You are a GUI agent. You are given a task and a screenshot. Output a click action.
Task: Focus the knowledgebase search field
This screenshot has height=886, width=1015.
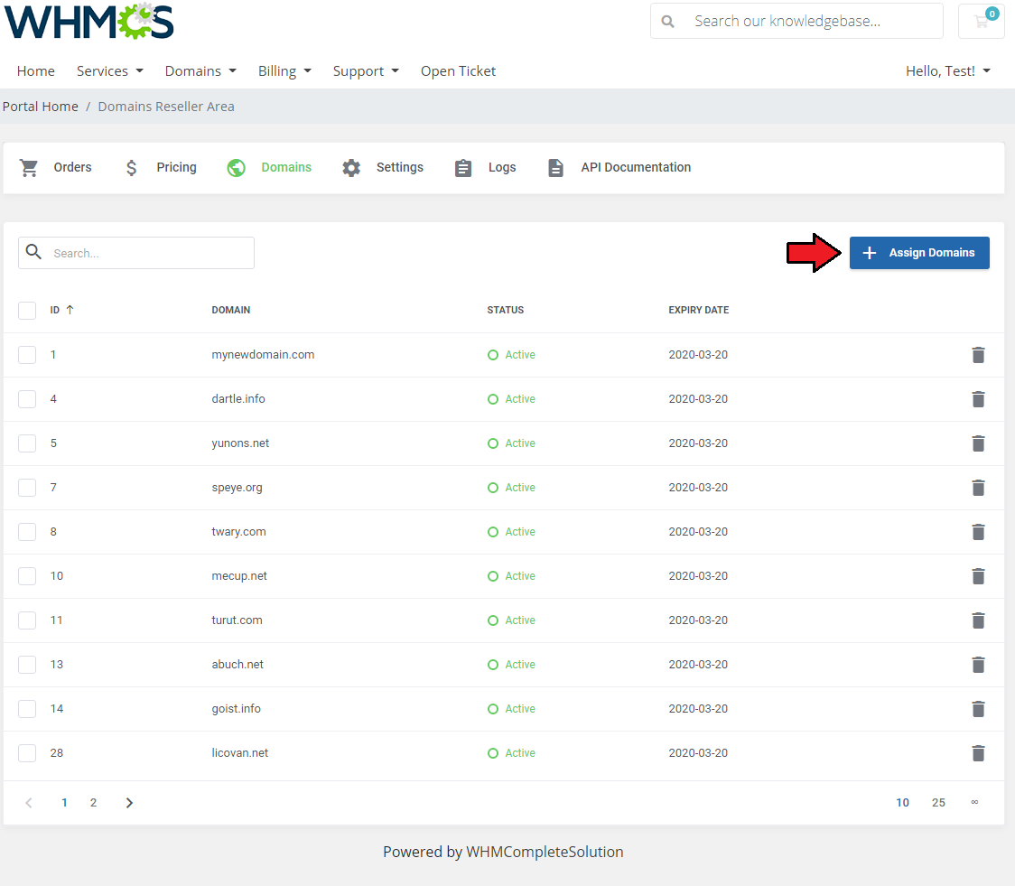[796, 22]
